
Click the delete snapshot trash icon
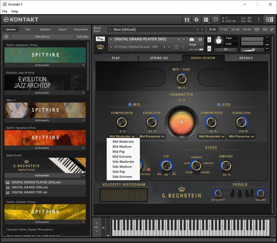[x=183, y=47]
